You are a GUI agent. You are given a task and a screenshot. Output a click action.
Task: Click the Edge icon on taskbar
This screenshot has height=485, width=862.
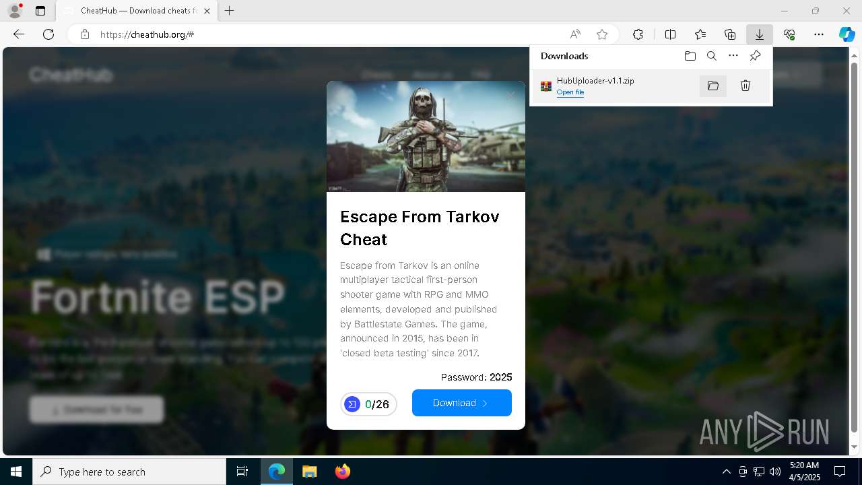pyautogui.click(x=277, y=472)
